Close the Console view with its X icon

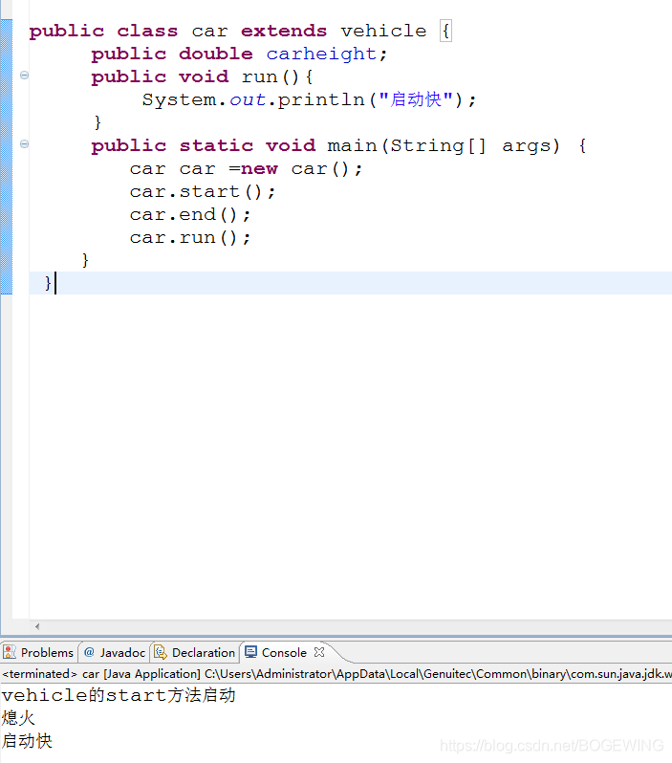click(x=319, y=652)
